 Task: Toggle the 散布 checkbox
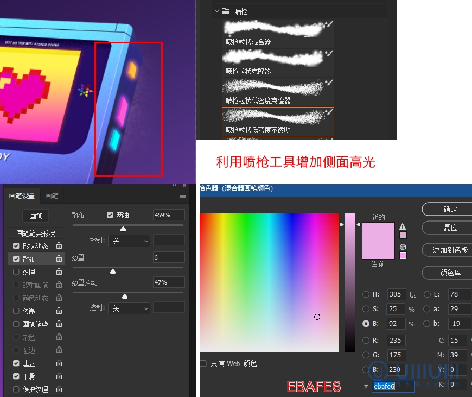coord(16,259)
